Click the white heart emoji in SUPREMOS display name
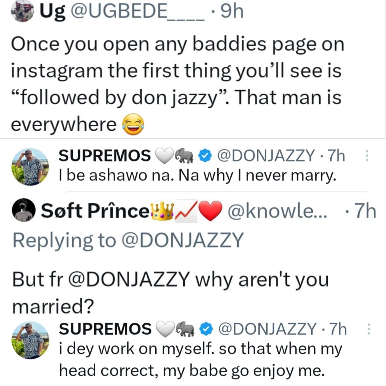The height and width of the screenshot is (386, 386). (164, 155)
